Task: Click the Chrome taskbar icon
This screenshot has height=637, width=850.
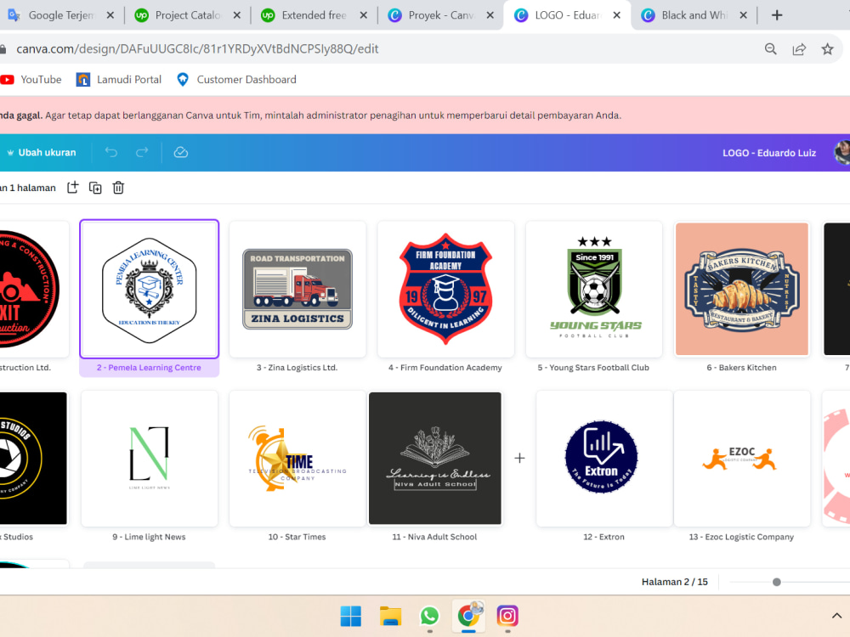Action: click(469, 617)
